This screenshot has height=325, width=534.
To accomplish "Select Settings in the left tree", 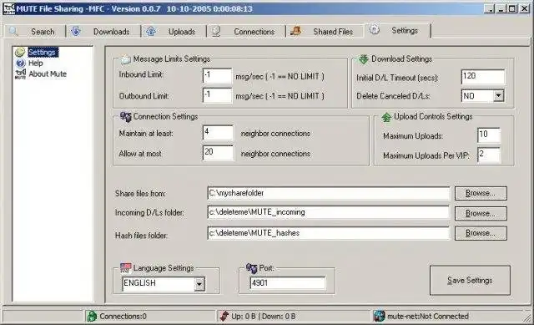I will (43, 52).
